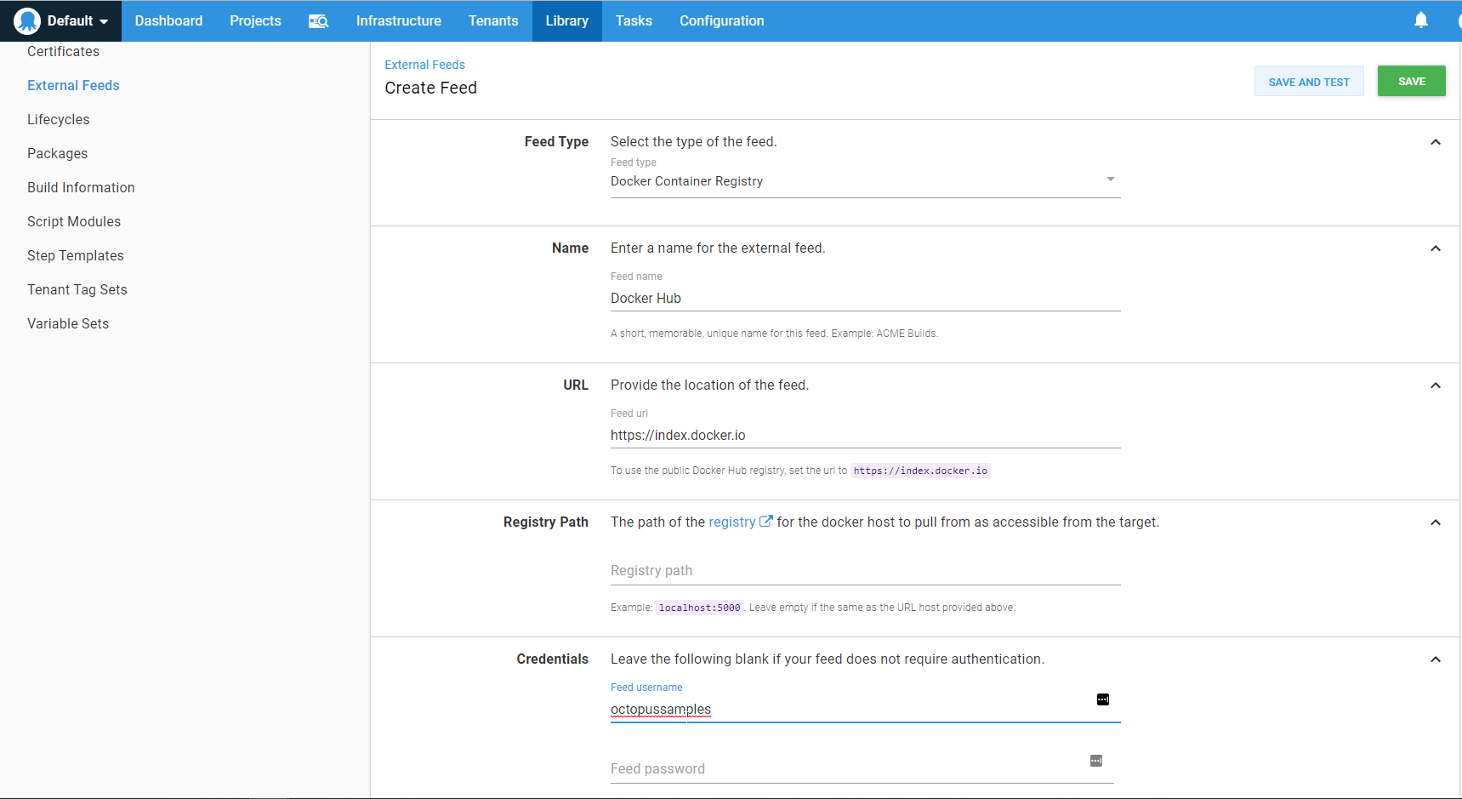Open notifications bell icon
Screen dimensions: 1462x799
coord(1420,20)
